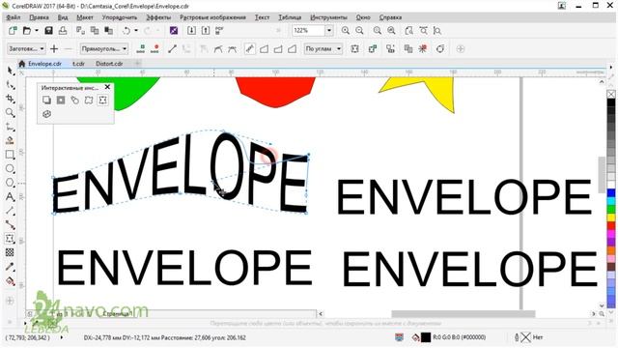Make selected node symmetrical
The width and height of the screenshot is (618, 348).
(x=233, y=49)
